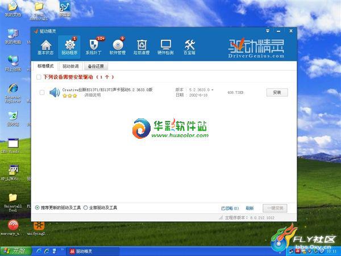Screen dimensions: 341x256
Task: Click the 驱动精灵 logo in title bar
Action: pyautogui.click(x=36, y=31)
